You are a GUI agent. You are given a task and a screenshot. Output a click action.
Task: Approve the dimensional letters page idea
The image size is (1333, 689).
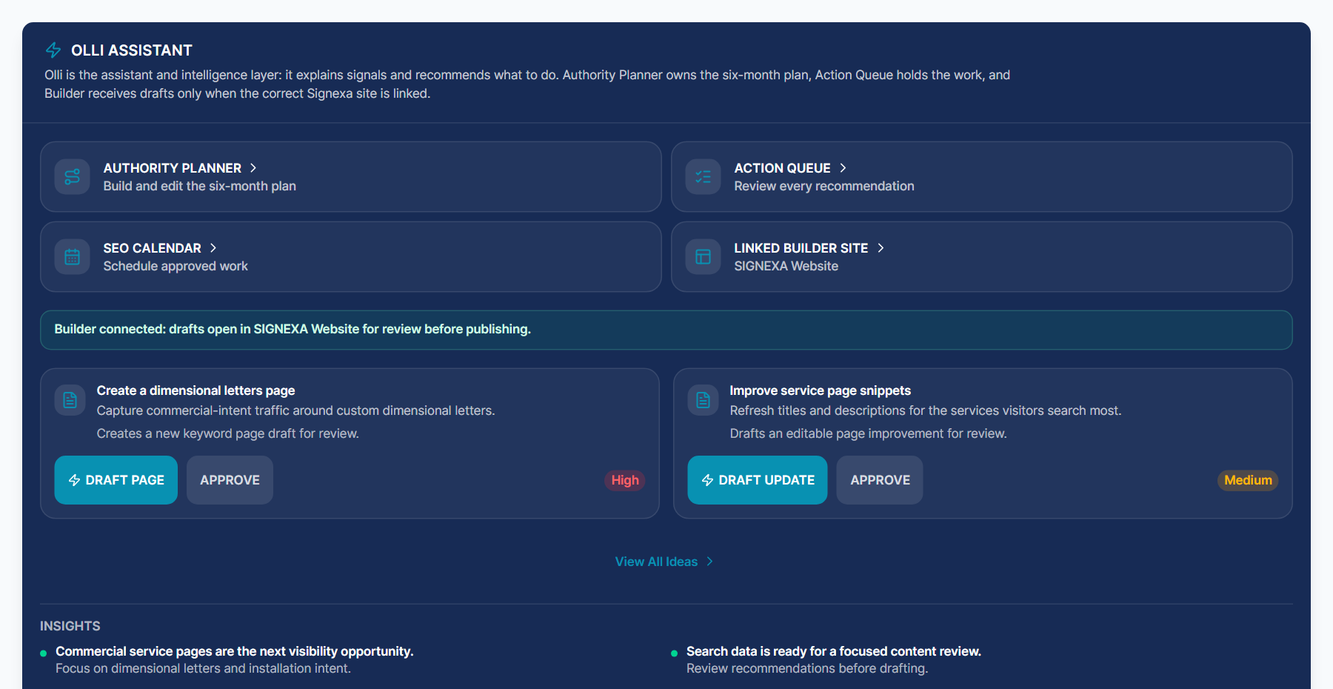tap(230, 480)
